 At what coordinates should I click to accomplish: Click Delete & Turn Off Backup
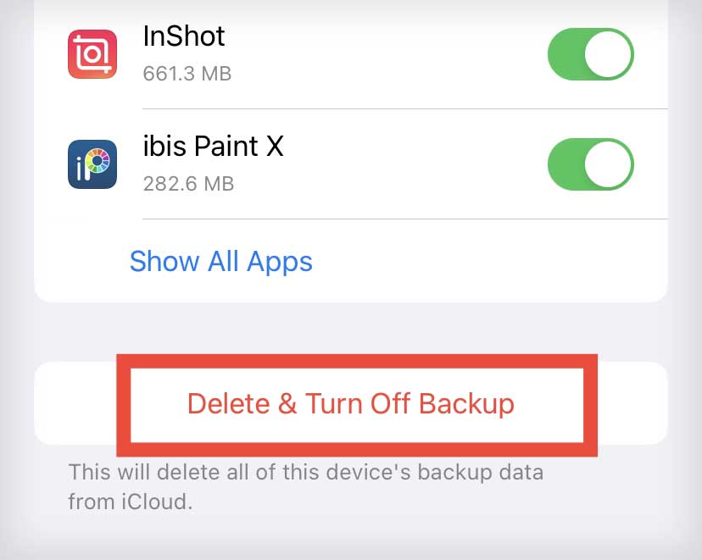coord(351,403)
